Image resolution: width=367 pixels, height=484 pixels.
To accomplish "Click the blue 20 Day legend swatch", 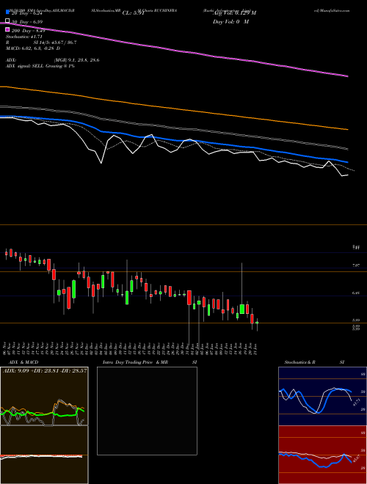I will (x=8, y=12).
